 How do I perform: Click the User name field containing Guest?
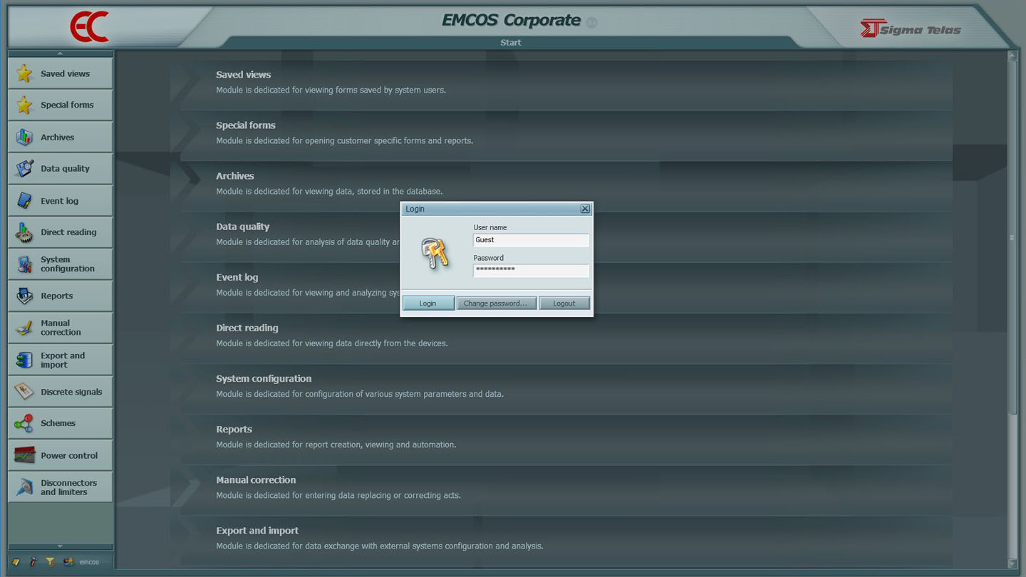point(531,240)
